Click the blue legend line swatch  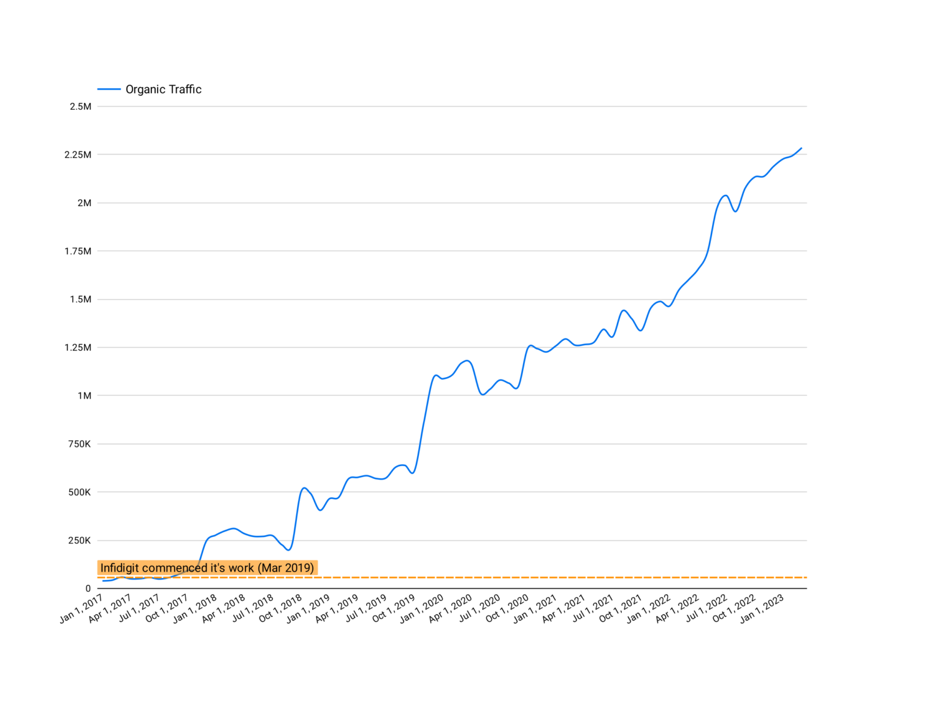109,90
